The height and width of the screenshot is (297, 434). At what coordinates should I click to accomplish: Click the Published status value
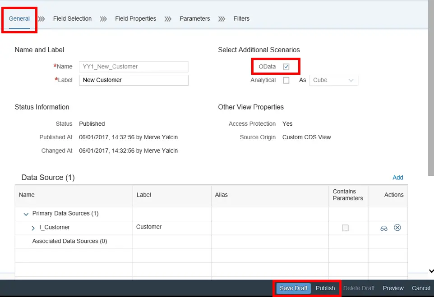[x=92, y=123]
